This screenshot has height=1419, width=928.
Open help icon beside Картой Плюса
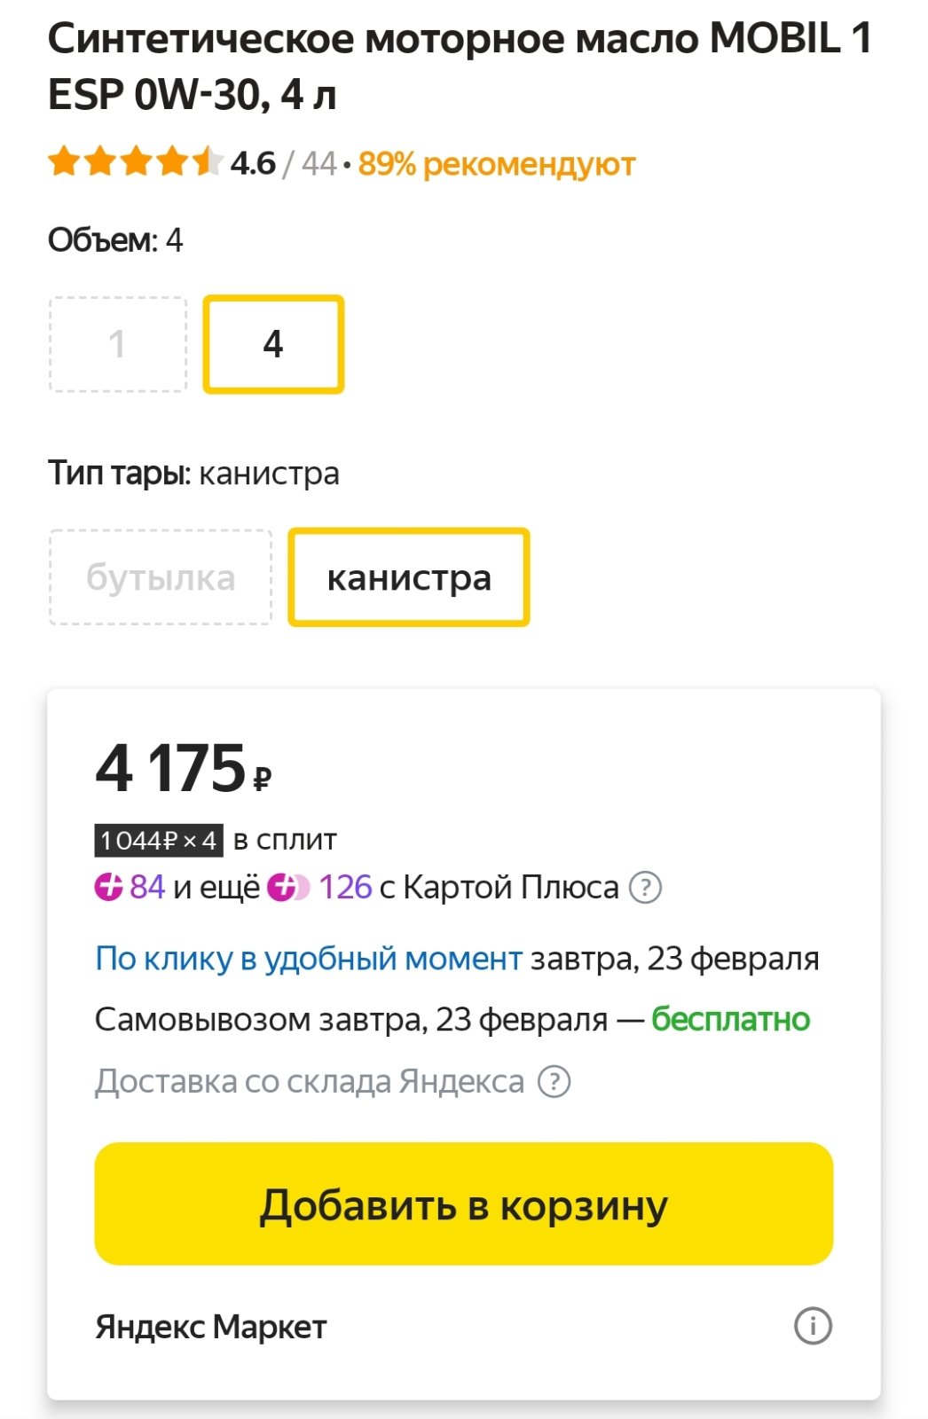645,887
